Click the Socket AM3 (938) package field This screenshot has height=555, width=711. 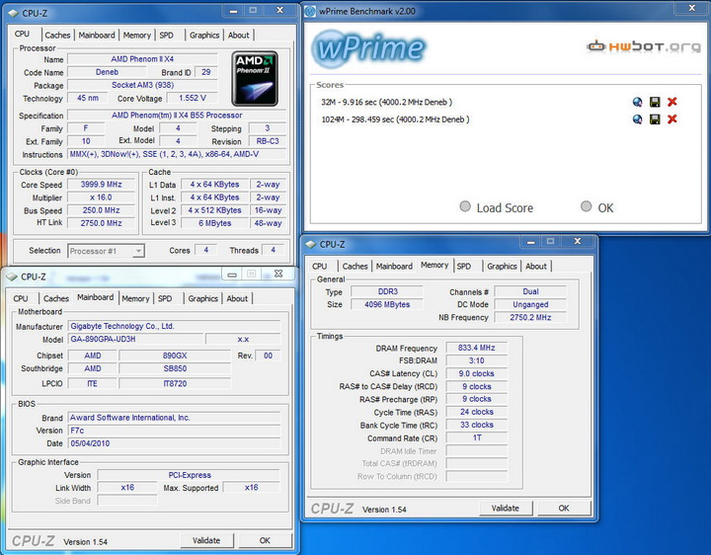pyautogui.click(x=142, y=85)
